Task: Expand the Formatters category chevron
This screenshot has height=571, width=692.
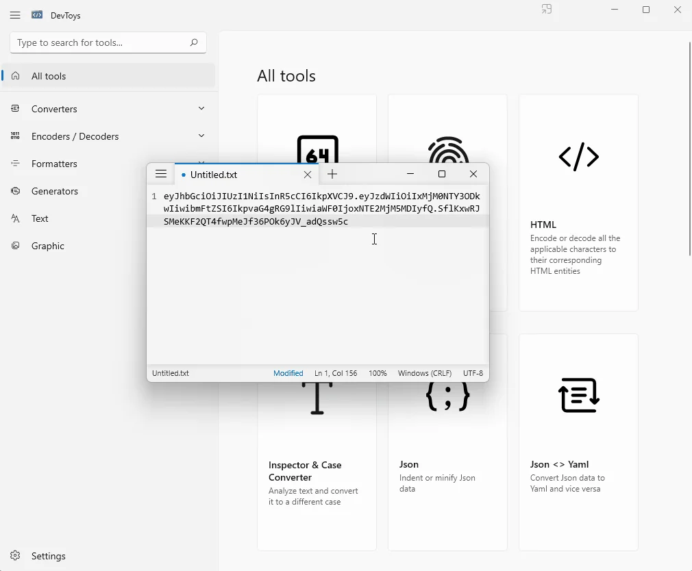Action: (x=201, y=164)
